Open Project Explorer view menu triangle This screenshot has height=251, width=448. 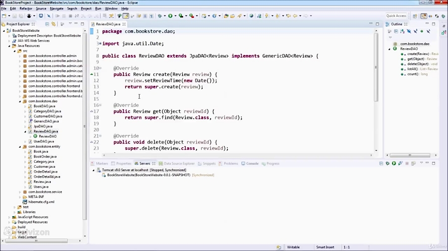coord(70,24)
